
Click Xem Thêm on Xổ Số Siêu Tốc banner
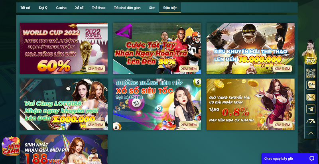(189, 124)
